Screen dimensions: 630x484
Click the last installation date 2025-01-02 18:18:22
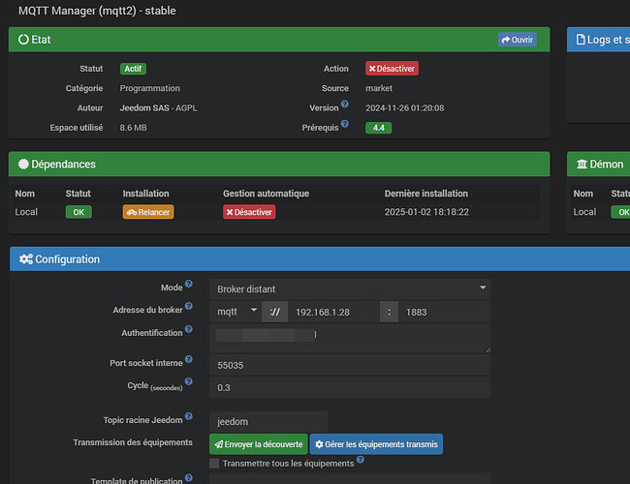426,212
